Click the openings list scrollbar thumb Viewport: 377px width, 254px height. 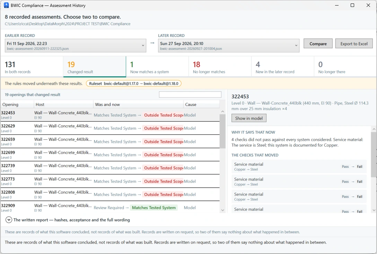pos(222,131)
